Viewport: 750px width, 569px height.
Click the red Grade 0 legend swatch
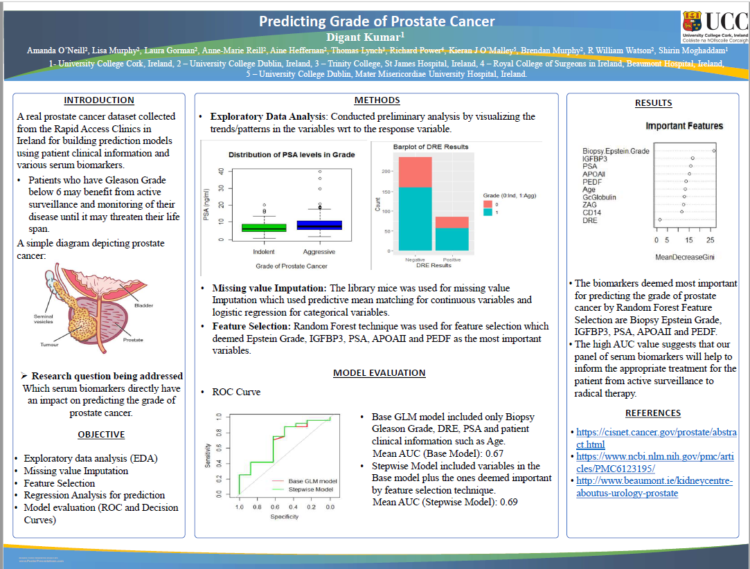click(x=487, y=203)
